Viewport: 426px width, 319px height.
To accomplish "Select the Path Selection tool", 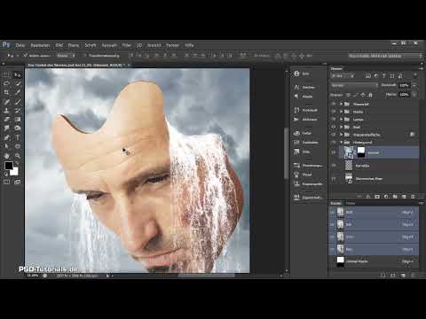I will click(x=7, y=146).
